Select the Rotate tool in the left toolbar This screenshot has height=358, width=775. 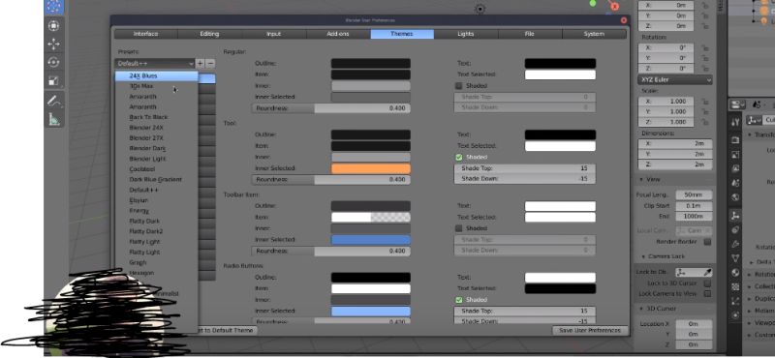click(x=53, y=62)
